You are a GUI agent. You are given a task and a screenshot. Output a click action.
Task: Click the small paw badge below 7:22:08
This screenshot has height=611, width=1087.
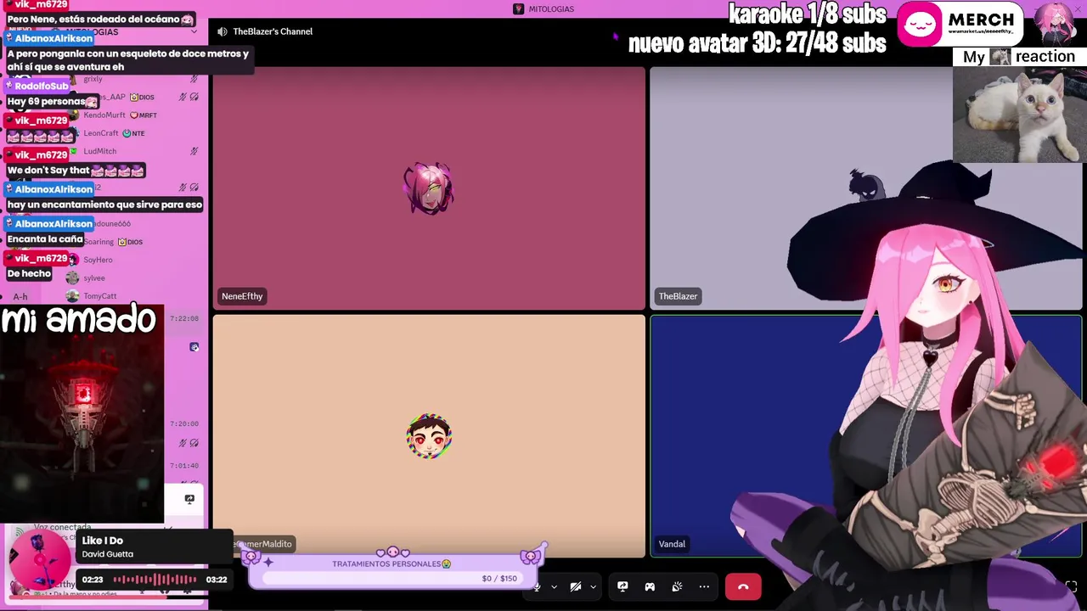tap(194, 347)
